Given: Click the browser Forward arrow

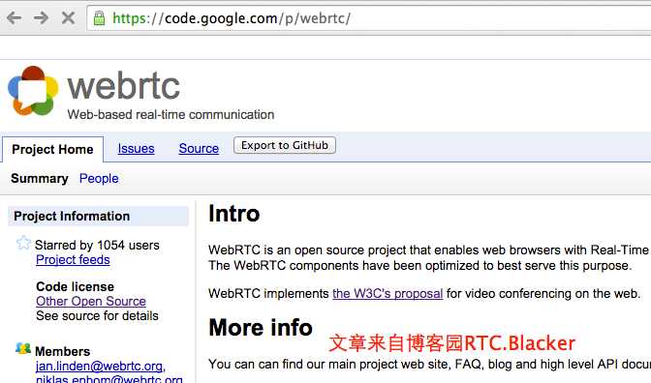Looking at the screenshot, I should tap(41, 17).
